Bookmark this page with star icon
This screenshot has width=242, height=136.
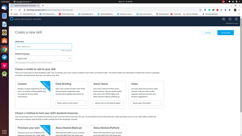(200, 10)
